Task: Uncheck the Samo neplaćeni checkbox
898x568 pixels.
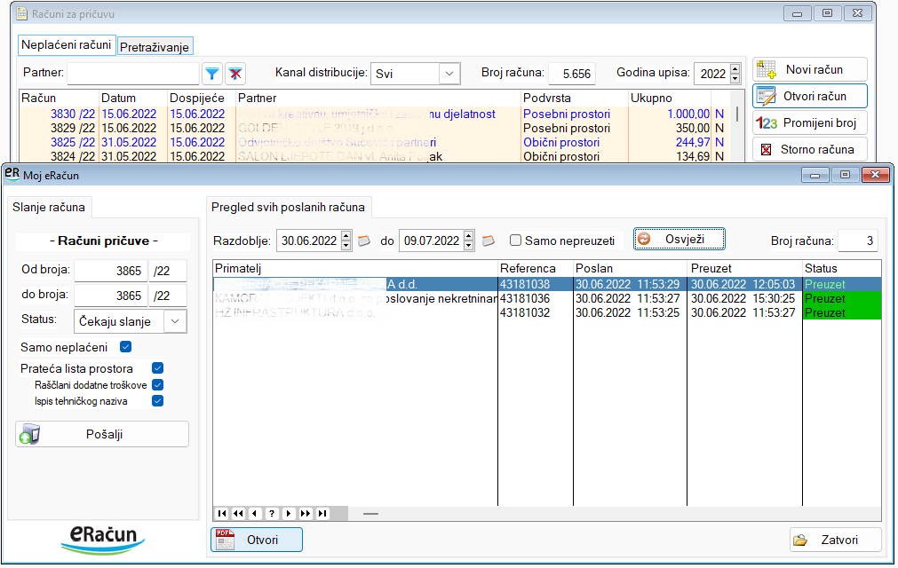Action: pyautogui.click(x=125, y=346)
